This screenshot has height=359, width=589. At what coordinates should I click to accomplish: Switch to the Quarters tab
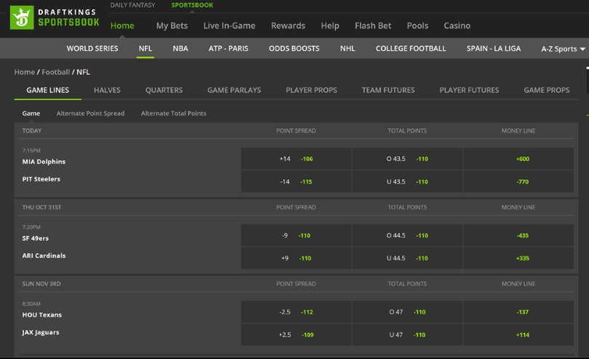pyautogui.click(x=164, y=90)
